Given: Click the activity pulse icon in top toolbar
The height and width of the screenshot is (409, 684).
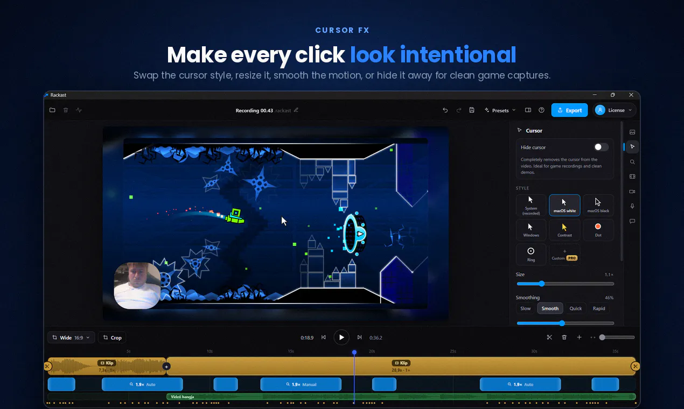Looking at the screenshot, I should [79, 110].
